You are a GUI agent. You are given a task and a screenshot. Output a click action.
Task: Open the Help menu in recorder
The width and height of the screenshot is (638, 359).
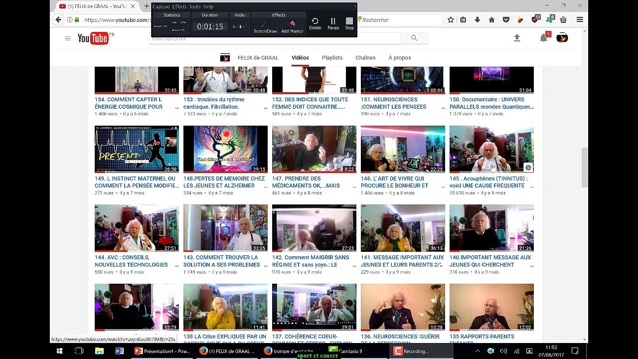pyautogui.click(x=208, y=6)
